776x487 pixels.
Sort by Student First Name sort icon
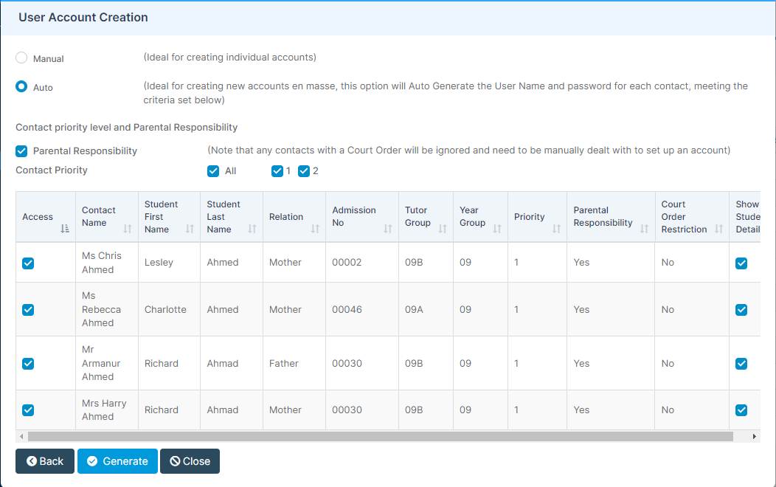190,229
